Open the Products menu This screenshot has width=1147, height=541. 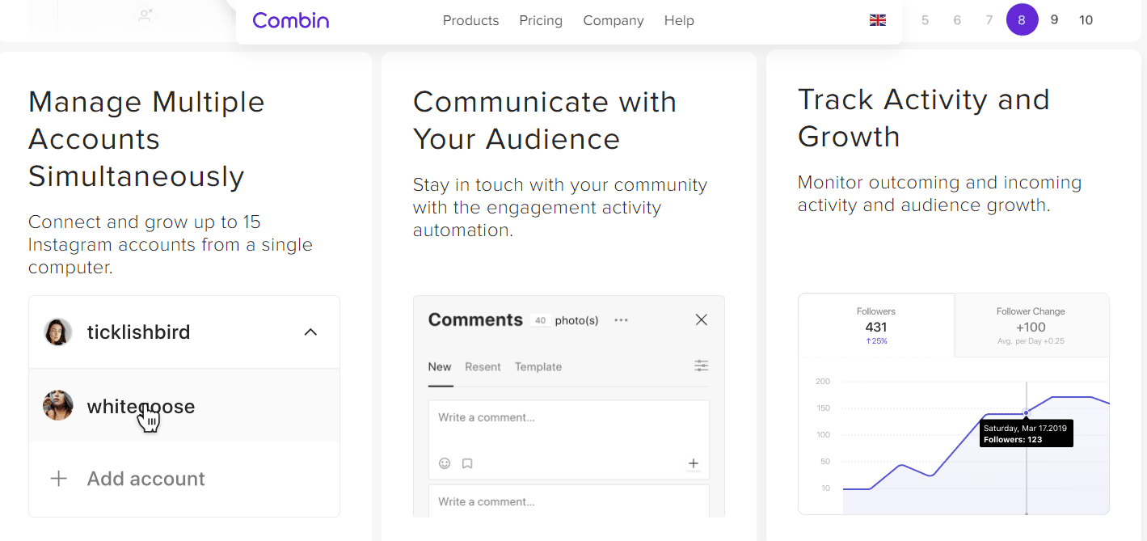[x=470, y=20]
